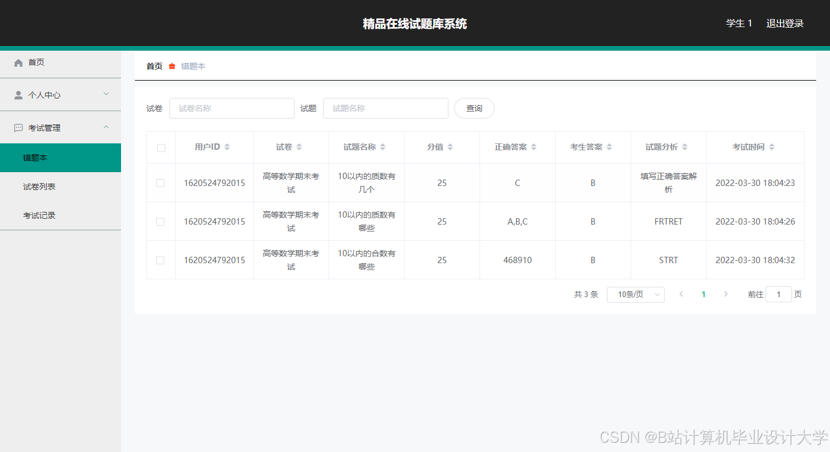Click 错题本 in the breadcrumb
Screen dimensions: 830x452
coord(193,66)
